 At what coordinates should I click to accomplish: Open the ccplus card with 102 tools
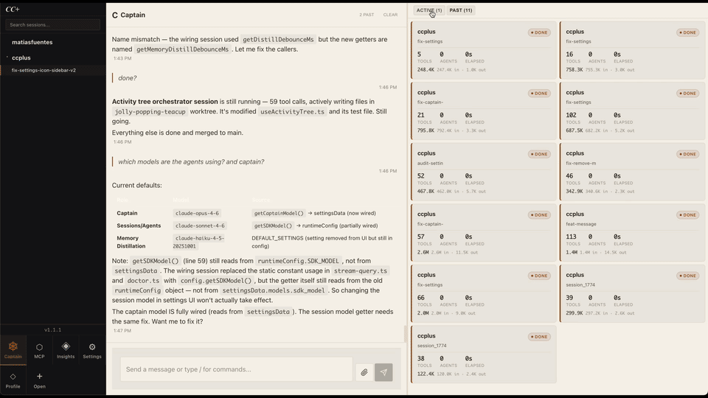click(x=632, y=111)
